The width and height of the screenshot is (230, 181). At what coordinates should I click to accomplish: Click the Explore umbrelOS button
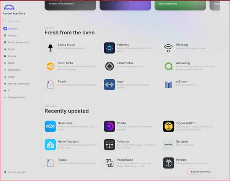(201, 171)
